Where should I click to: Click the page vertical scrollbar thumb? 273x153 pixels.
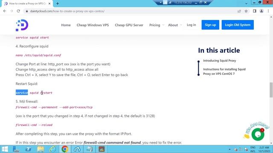click(x=271, y=90)
